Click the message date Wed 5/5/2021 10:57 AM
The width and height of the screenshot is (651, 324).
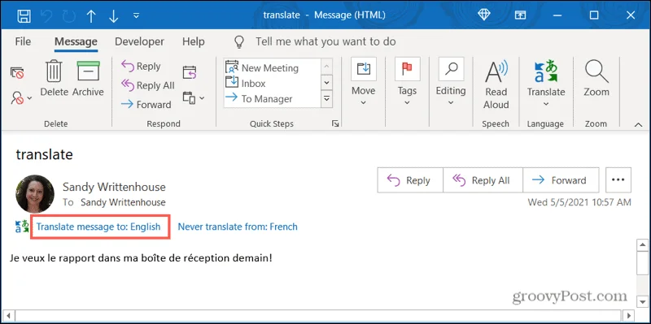pos(579,202)
